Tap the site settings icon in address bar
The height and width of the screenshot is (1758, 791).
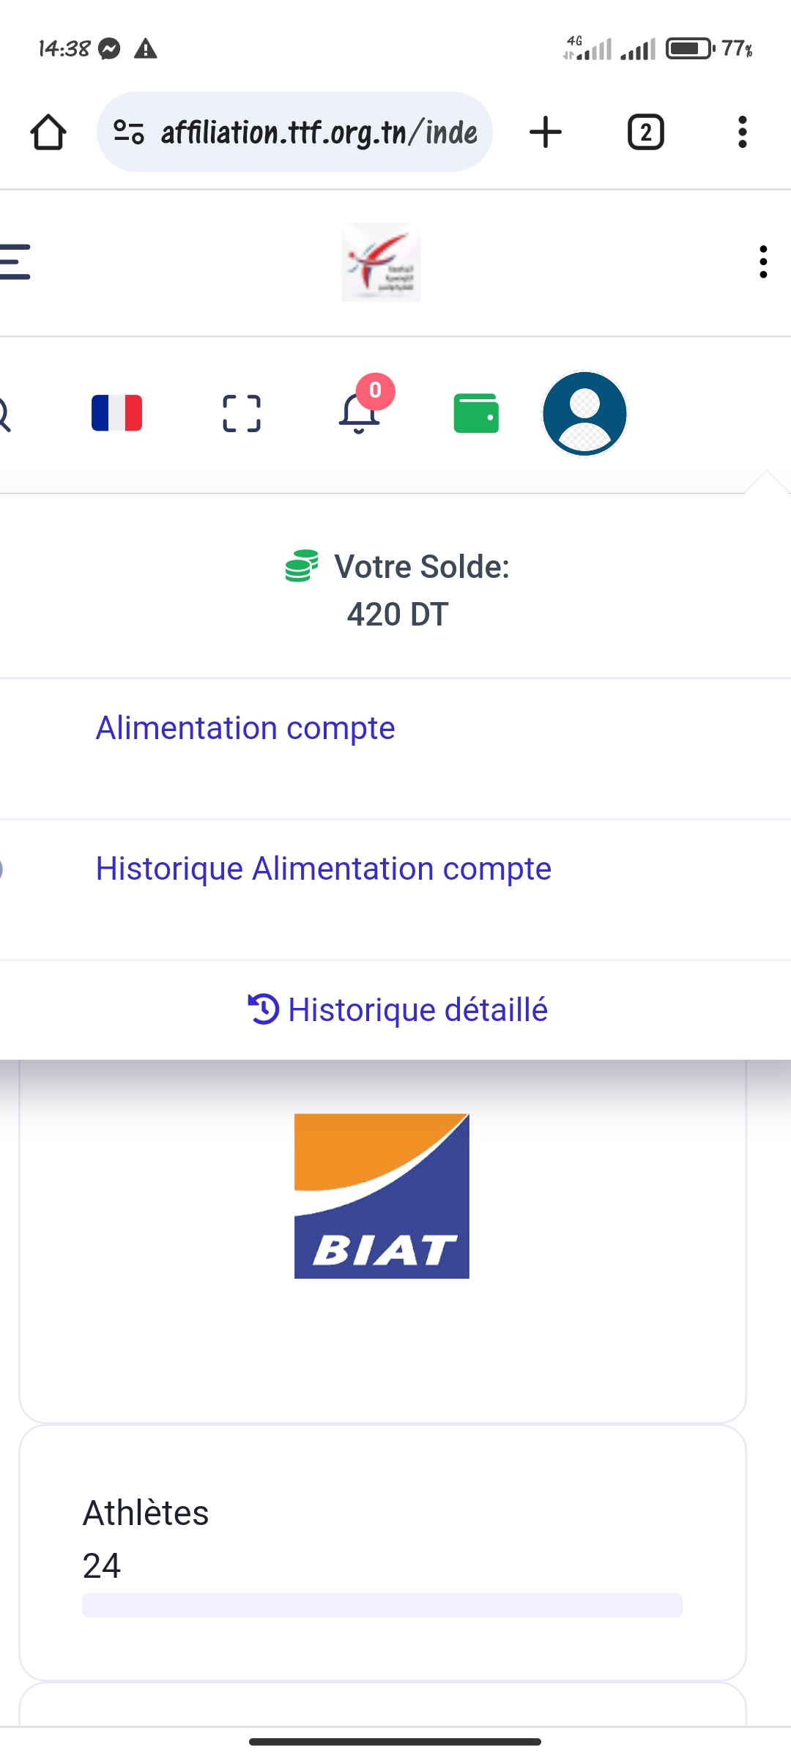point(129,133)
